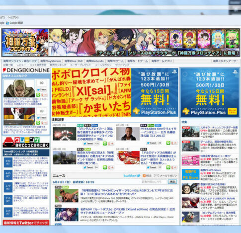Click the article search input field
This screenshot has width=241, height=233.
(154, 182)
